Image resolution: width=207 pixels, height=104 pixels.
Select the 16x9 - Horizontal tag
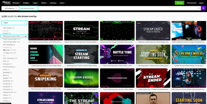click(x=10, y=58)
